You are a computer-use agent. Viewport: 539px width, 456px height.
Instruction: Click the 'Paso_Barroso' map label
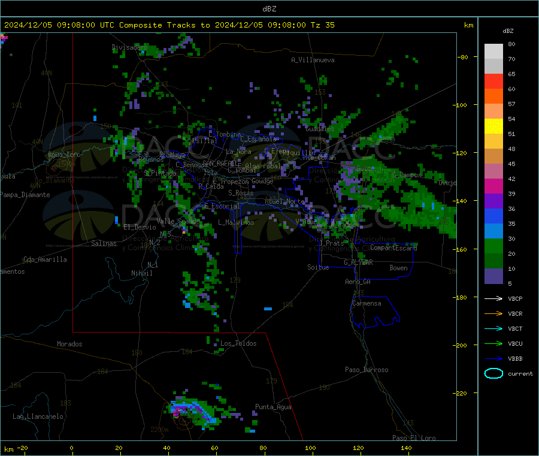pos(367,370)
